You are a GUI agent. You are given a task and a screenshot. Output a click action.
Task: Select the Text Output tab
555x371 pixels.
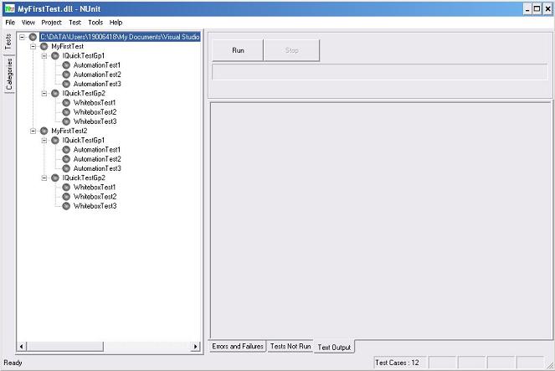pyautogui.click(x=334, y=348)
